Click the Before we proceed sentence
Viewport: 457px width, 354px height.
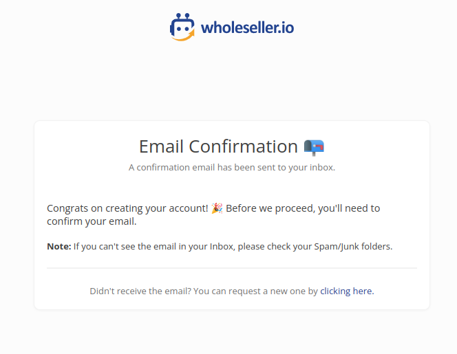pos(303,208)
